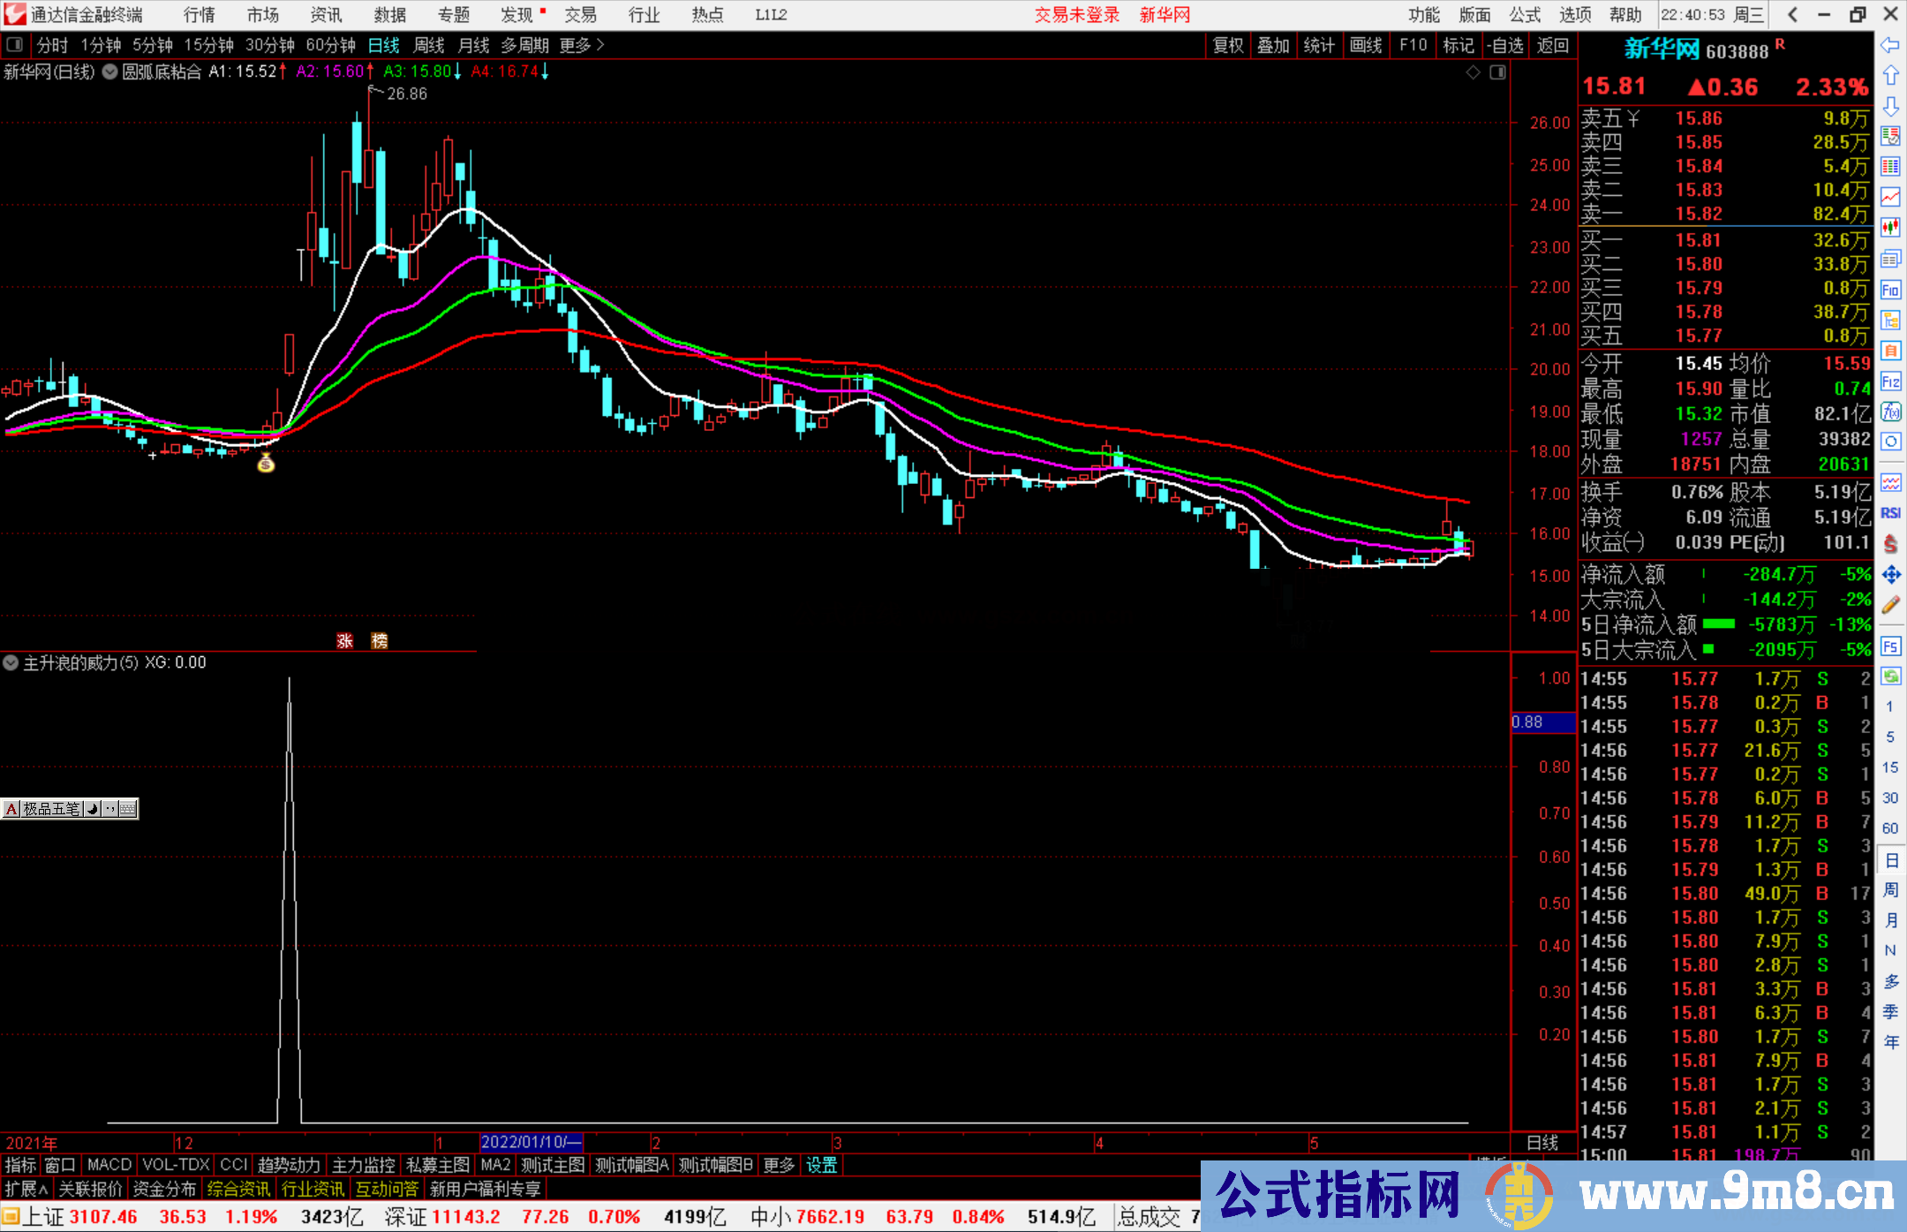Switch to the MACD indicator tab
The width and height of the screenshot is (1907, 1232).
coord(109,1166)
